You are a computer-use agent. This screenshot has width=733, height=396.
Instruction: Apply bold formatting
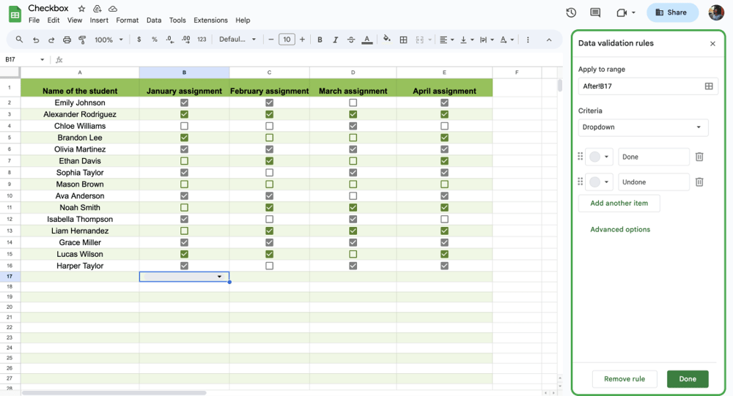tap(320, 40)
